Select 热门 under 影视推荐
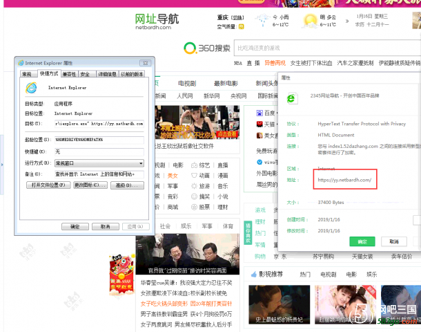Viewport: 421px width, 332px height. [x=305, y=275]
